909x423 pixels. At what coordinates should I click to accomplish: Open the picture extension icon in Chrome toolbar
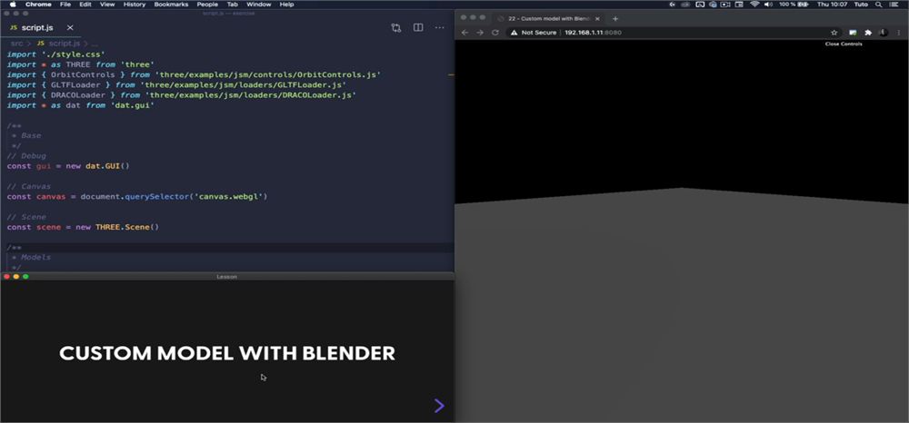(x=853, y=33)
